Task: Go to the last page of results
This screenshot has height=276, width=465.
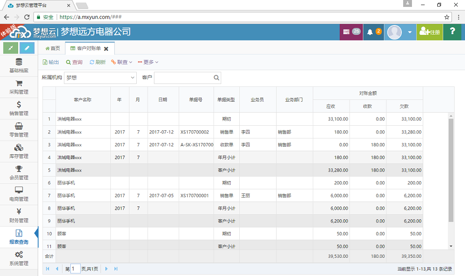Action: click(116, 269)
